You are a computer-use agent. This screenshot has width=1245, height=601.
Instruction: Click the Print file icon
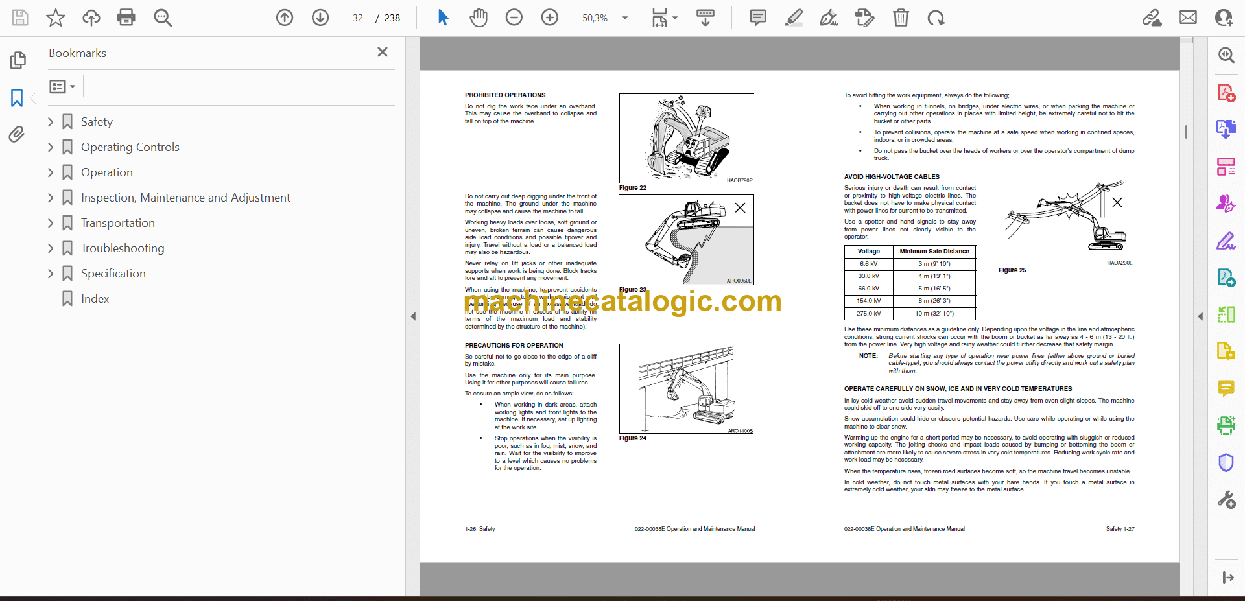pos(126,18)
